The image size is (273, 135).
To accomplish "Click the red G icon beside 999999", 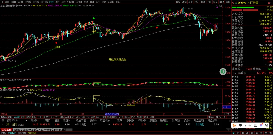I will coord(233,3).
